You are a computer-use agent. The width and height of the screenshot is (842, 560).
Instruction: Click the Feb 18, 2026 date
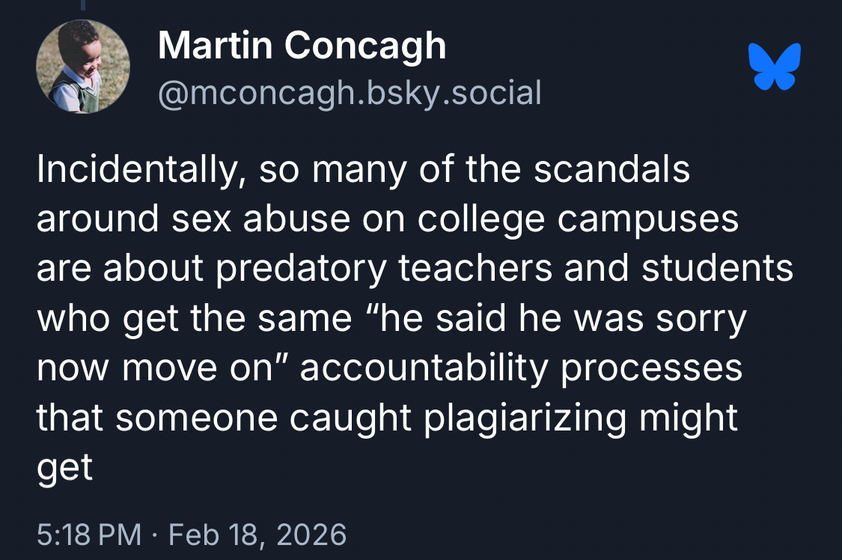point(257,535)
